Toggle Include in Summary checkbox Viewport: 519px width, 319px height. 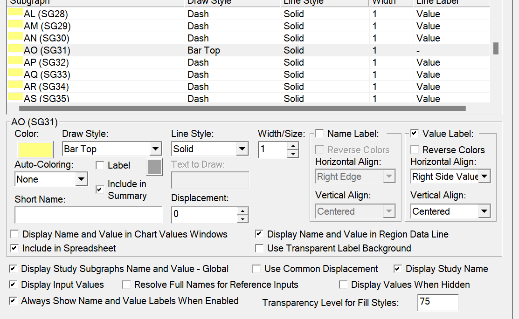99,190
